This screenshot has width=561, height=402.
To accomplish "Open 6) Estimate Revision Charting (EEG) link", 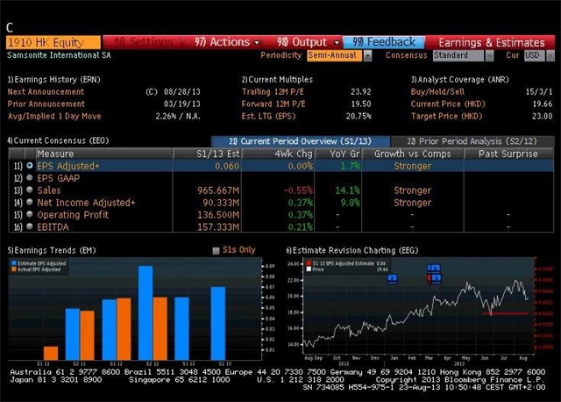I will pyautogui.click(x=352, y=250).
